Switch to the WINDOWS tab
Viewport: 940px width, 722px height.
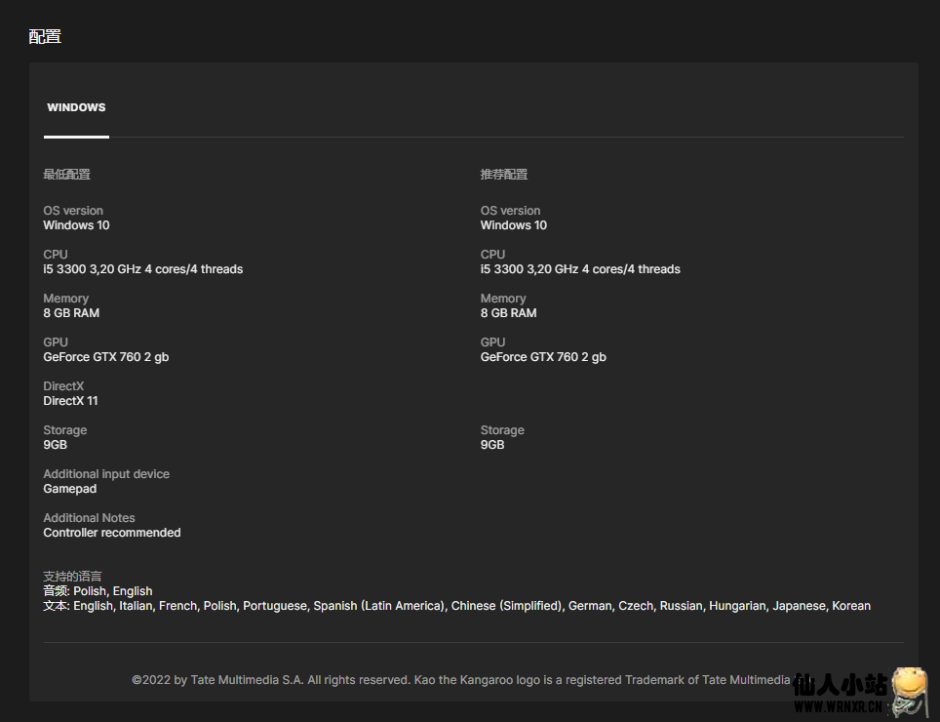click(x=76, y=108)
